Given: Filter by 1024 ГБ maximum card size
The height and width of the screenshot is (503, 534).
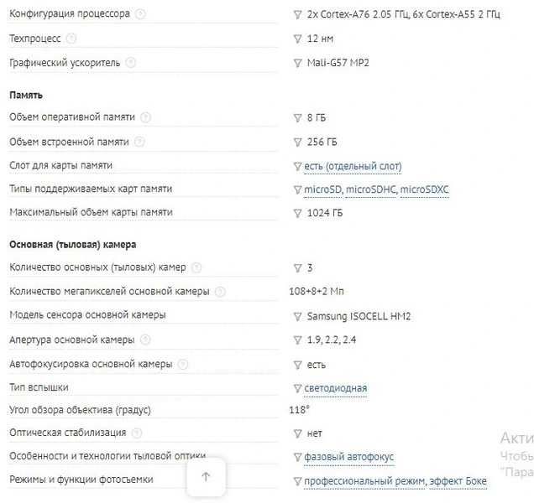Looking at the screenshot, I should [298, 213].
